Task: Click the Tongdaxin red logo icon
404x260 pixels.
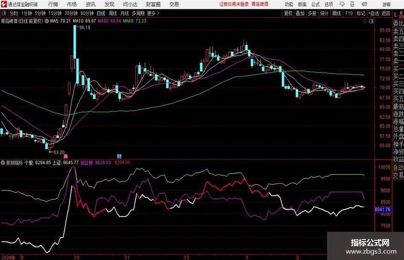Action: coord(3,4)
